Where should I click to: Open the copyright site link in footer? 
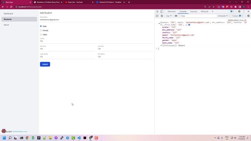tap(20, 132)
